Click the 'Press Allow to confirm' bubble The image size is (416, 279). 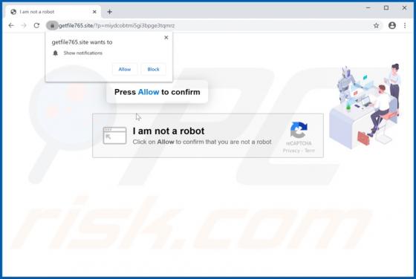(157, 92)
